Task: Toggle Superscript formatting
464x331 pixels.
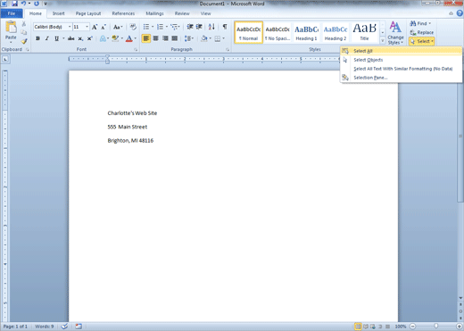Action: [x=89, y=38]
